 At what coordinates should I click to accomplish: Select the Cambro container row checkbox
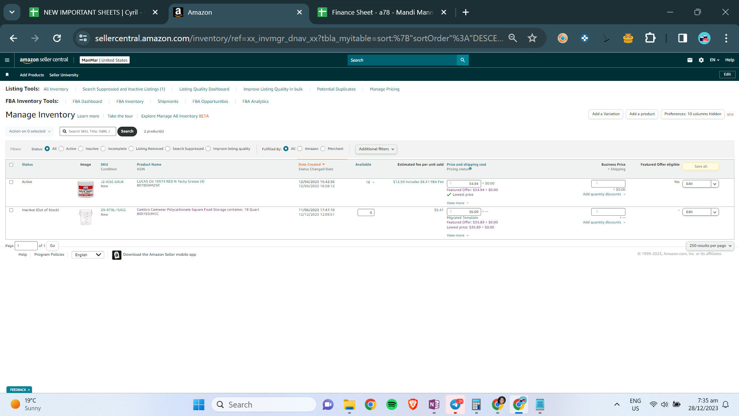pos(11,210)
